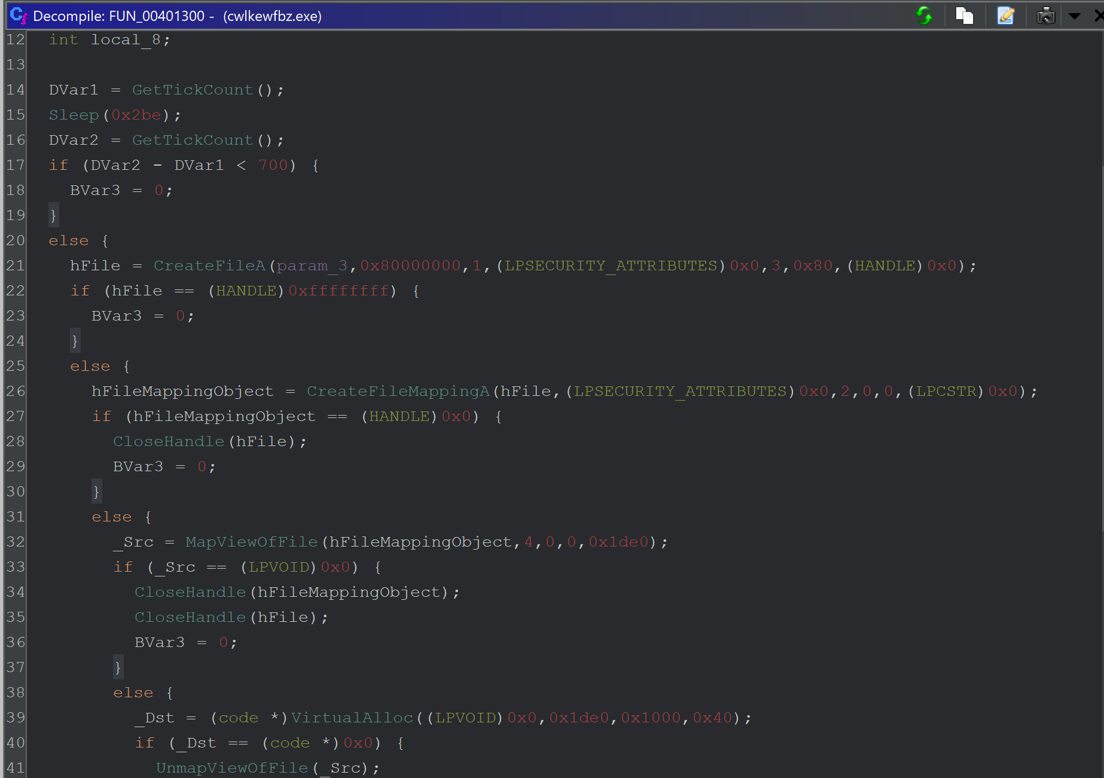The height and width of the screenshot is (778, 1104).
Task: Click GetTickCount on line 14
Action: [x=193, y=90]
